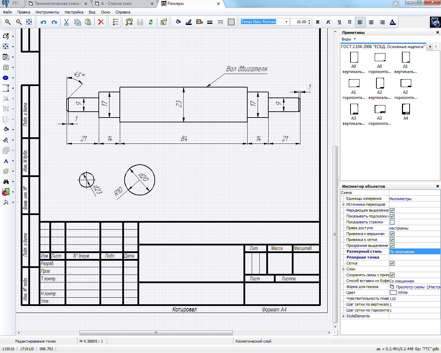Switch to the Технологическая схема tab
Viewport: 441px width, 353px height.
(57, 3)
